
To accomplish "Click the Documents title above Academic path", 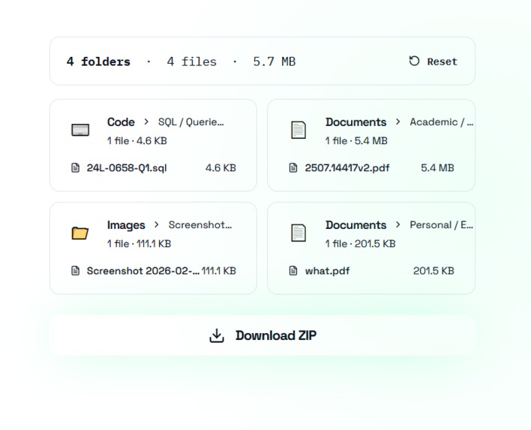I will (x=356, y=122).
